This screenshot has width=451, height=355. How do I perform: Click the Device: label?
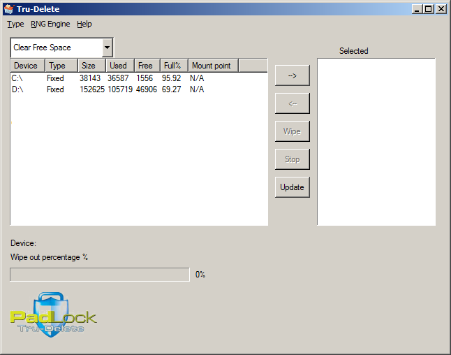23,243
